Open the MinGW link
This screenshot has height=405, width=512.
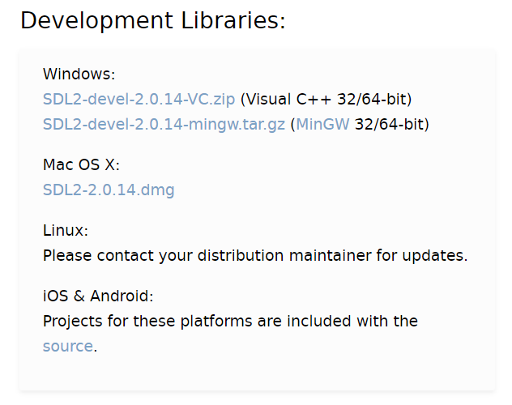coord(322,125)
